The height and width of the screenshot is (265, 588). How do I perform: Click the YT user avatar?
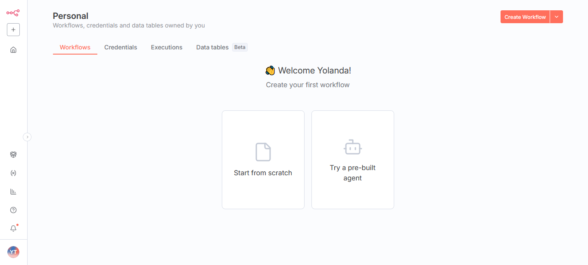pyautogui.click(x=13, y=252)
